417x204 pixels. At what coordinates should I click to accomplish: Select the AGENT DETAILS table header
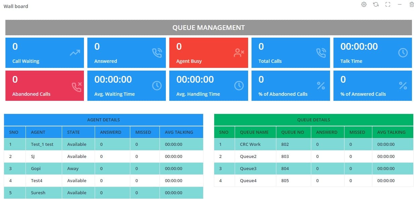pyautogui.click(x=103, y=120)
